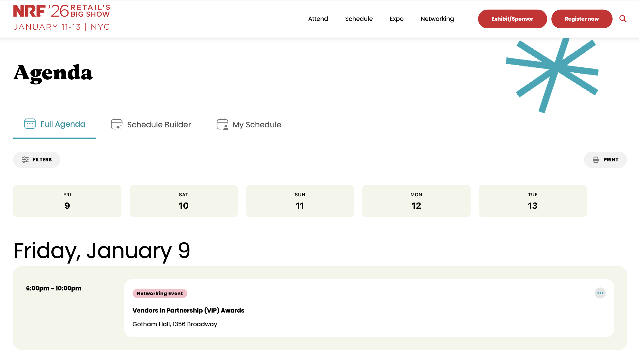The width and height of the screenshot is (639, 359).
Task: Switch to the My Schedule tab
Action: [x=257, y=125]
